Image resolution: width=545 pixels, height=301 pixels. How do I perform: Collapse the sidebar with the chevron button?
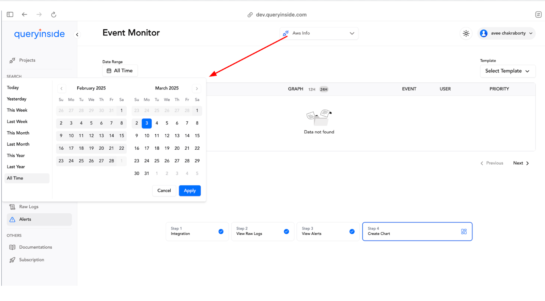pyautogui.click(x=77, y=34)
